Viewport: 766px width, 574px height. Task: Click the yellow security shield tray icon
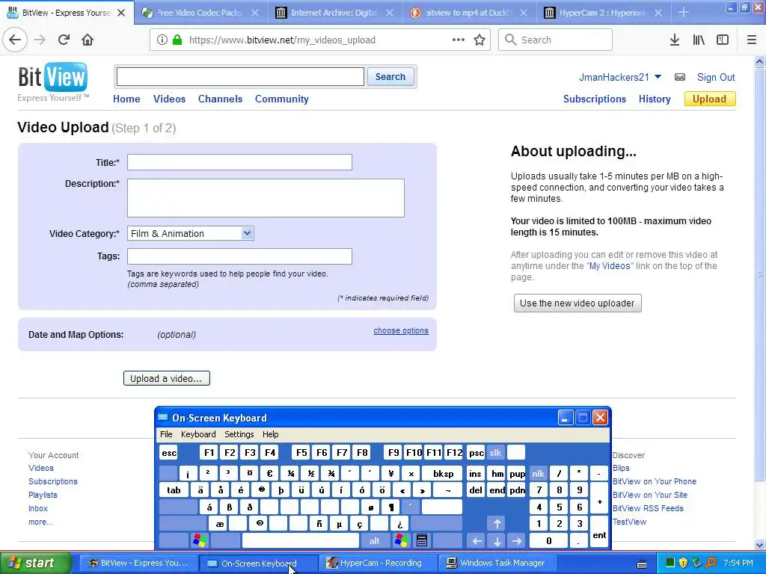(x=683, y=563)
